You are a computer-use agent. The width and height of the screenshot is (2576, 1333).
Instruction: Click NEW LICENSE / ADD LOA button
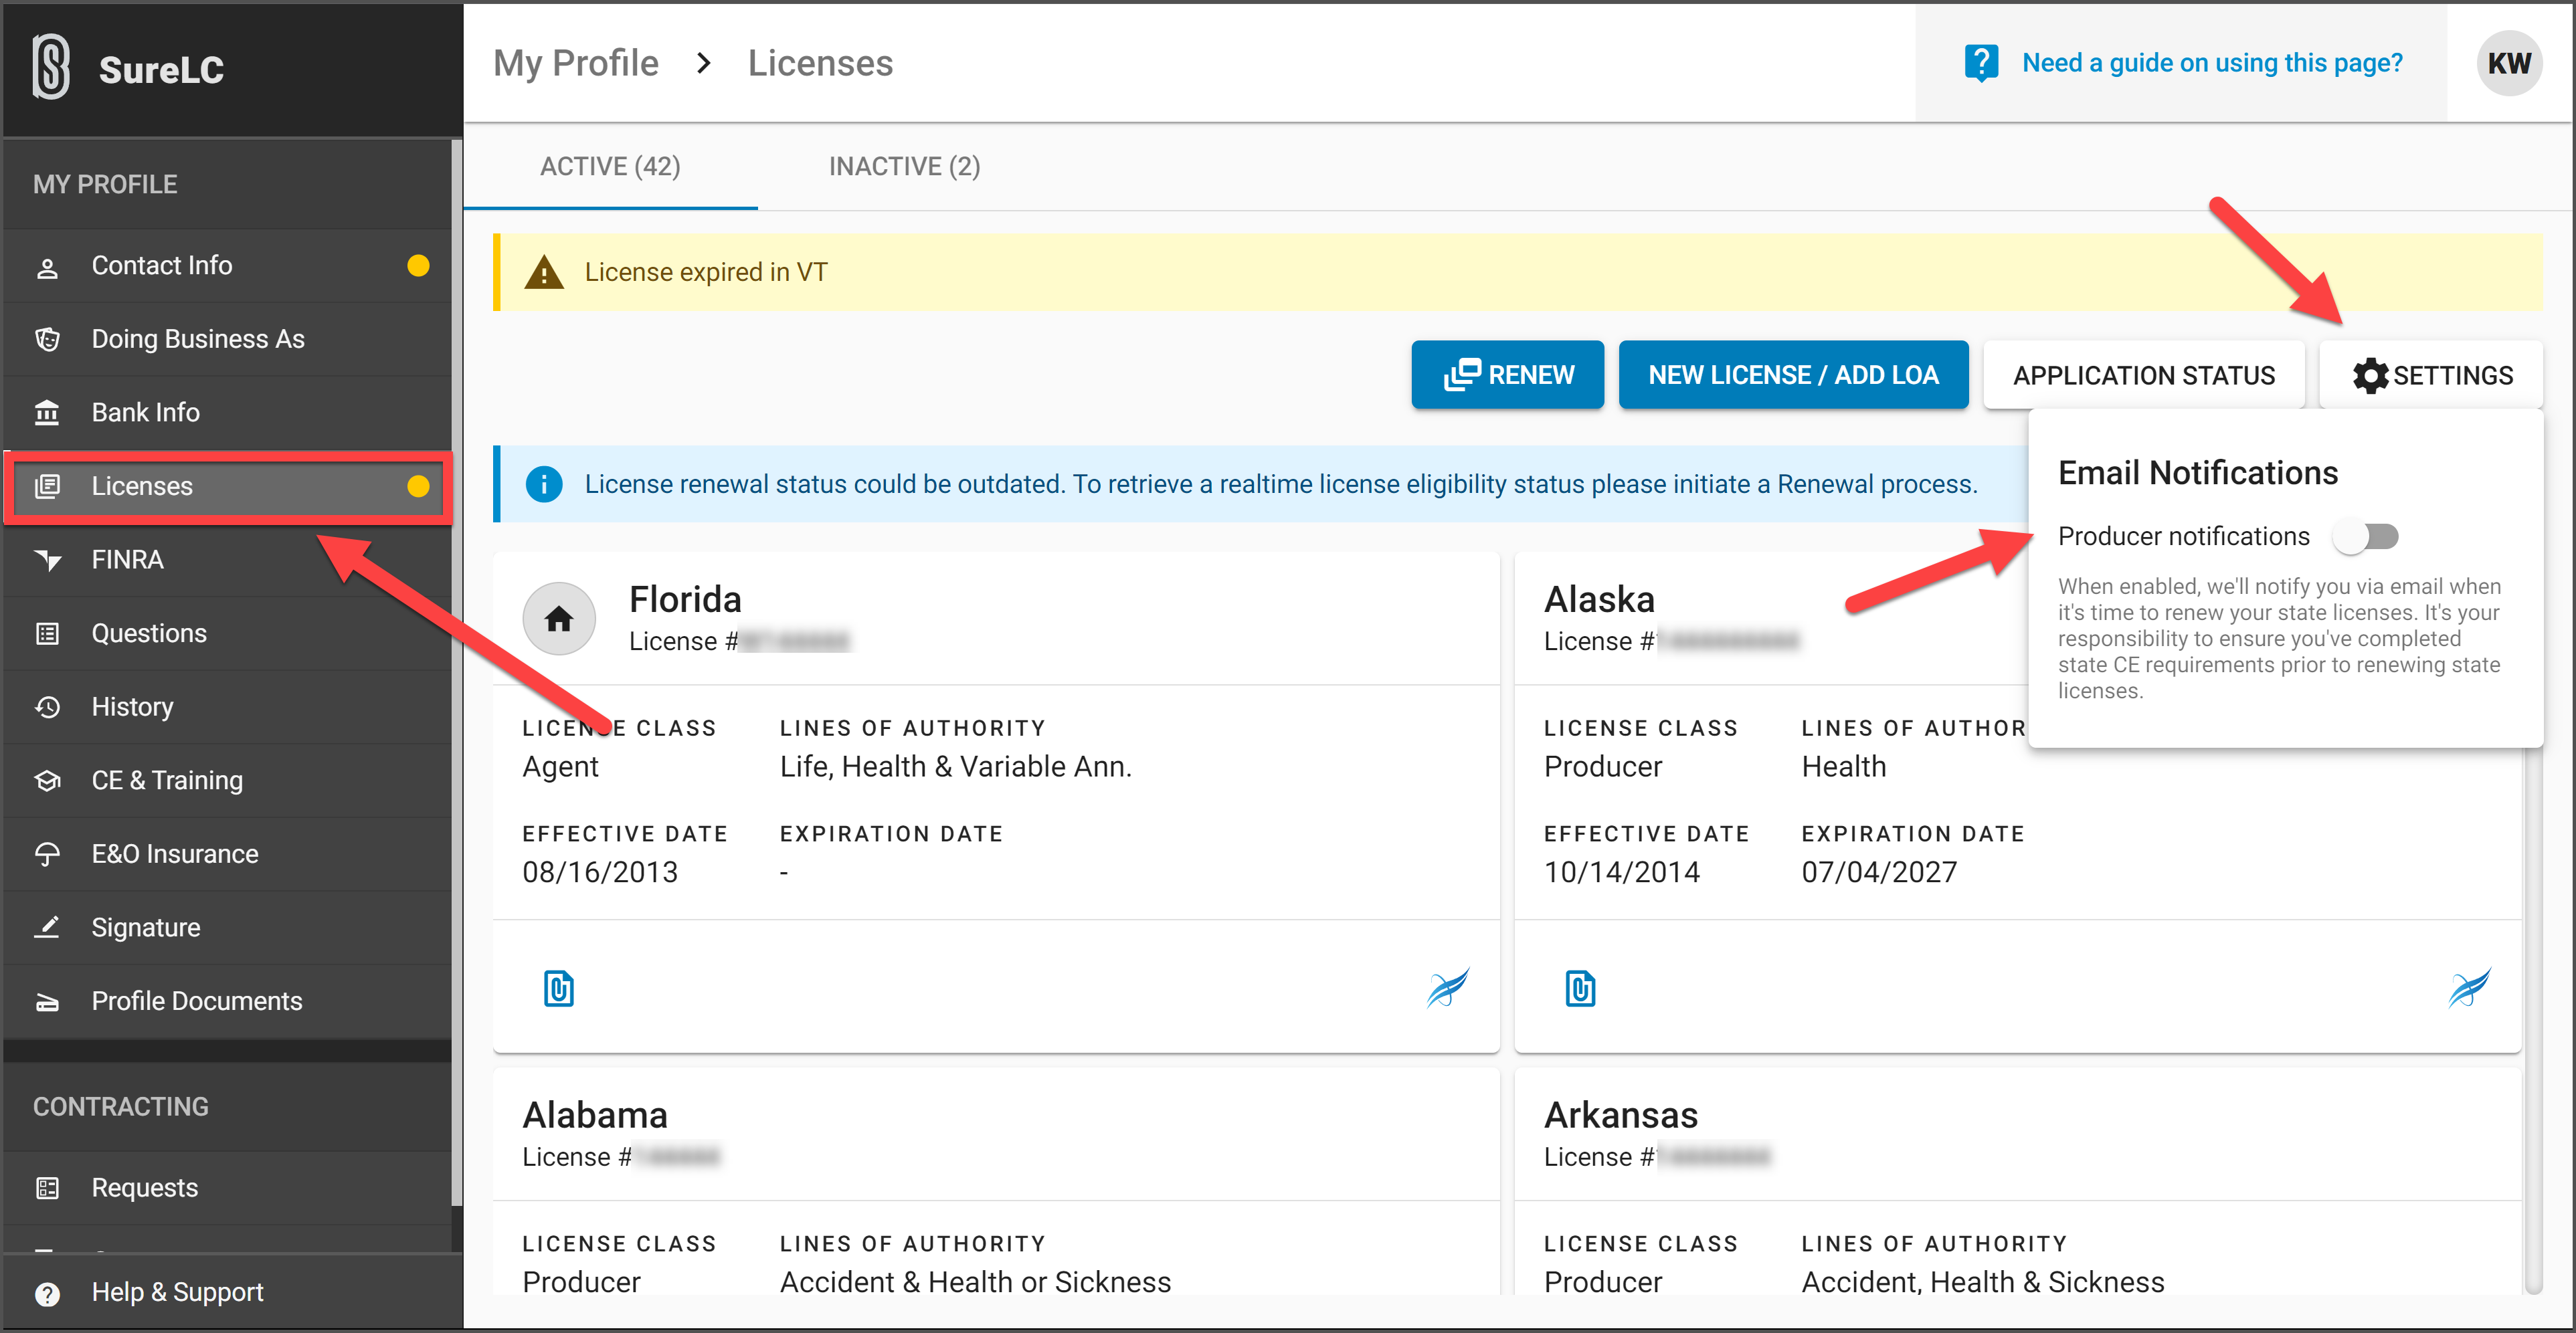tap(1793, 375)
